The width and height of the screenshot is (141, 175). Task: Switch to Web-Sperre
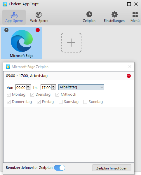tap(39, 17)
